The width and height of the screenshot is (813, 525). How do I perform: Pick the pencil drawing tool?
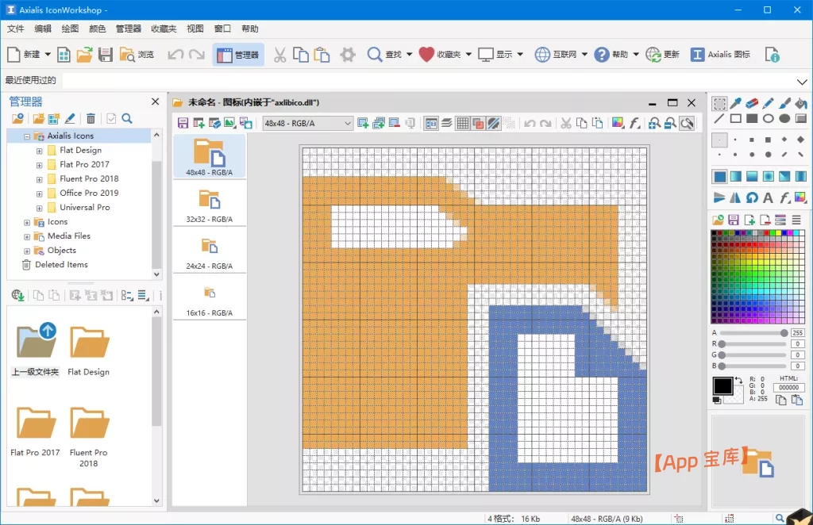click(x=769, y=103)
